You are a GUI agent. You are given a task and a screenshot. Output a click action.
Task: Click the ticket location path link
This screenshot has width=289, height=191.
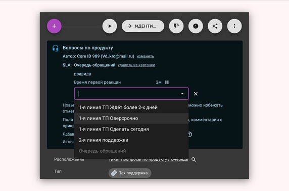pyautogui.click(x=148, y=159)
